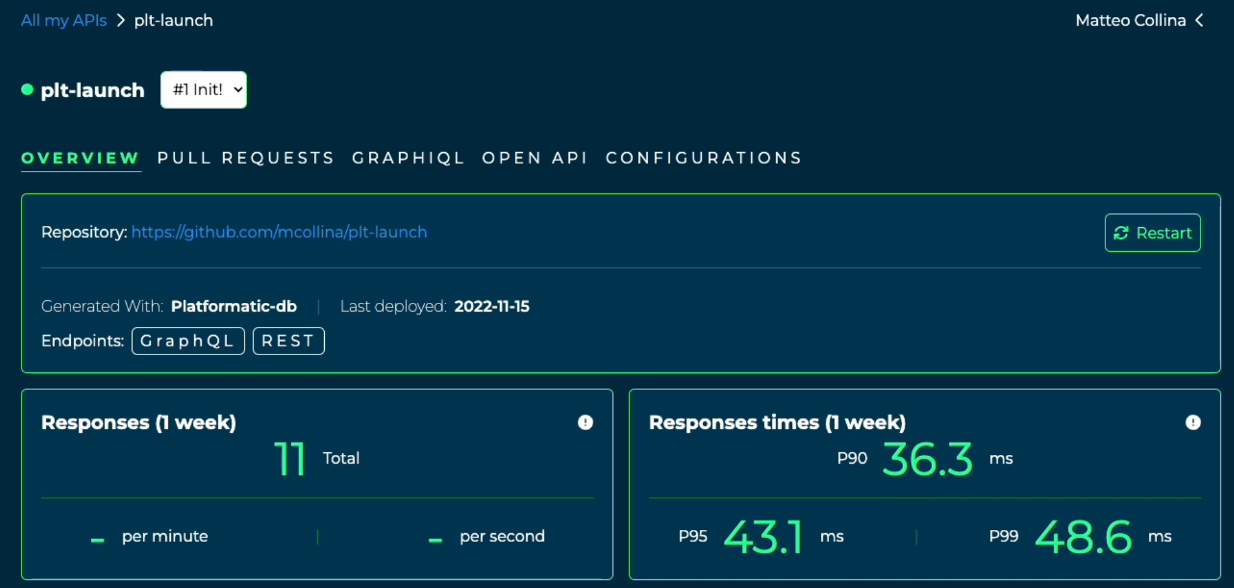
Task: Click the 'Generated With:' label
Action: click(102, 306)
